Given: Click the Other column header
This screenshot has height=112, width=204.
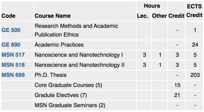Looking at the screenshot, I should pyautogui.click(x=159, y=16).
